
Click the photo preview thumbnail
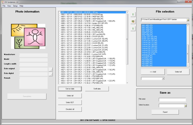[28, 36]
